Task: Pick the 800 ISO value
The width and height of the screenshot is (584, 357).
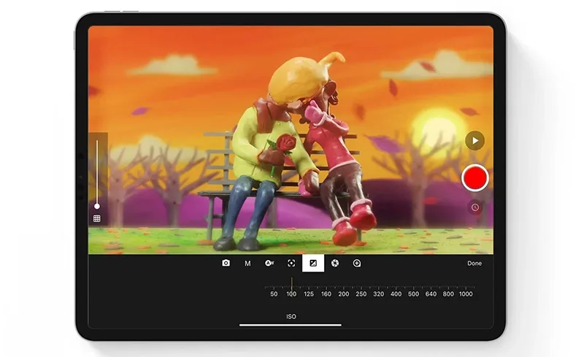Action: [448, 294]
